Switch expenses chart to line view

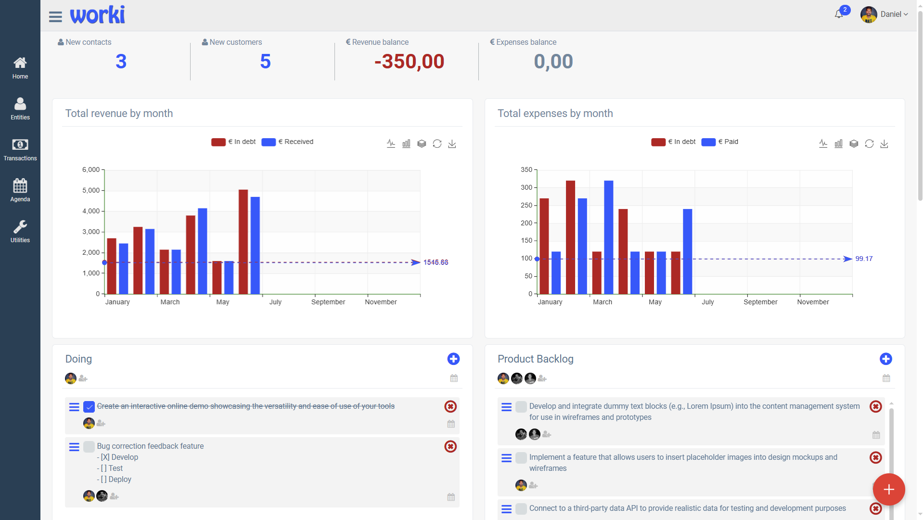(x=823, y=143)
